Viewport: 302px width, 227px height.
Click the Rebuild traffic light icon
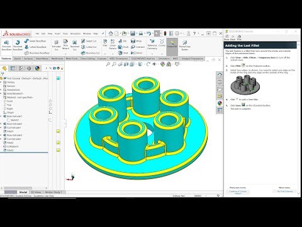click(165, 33)
